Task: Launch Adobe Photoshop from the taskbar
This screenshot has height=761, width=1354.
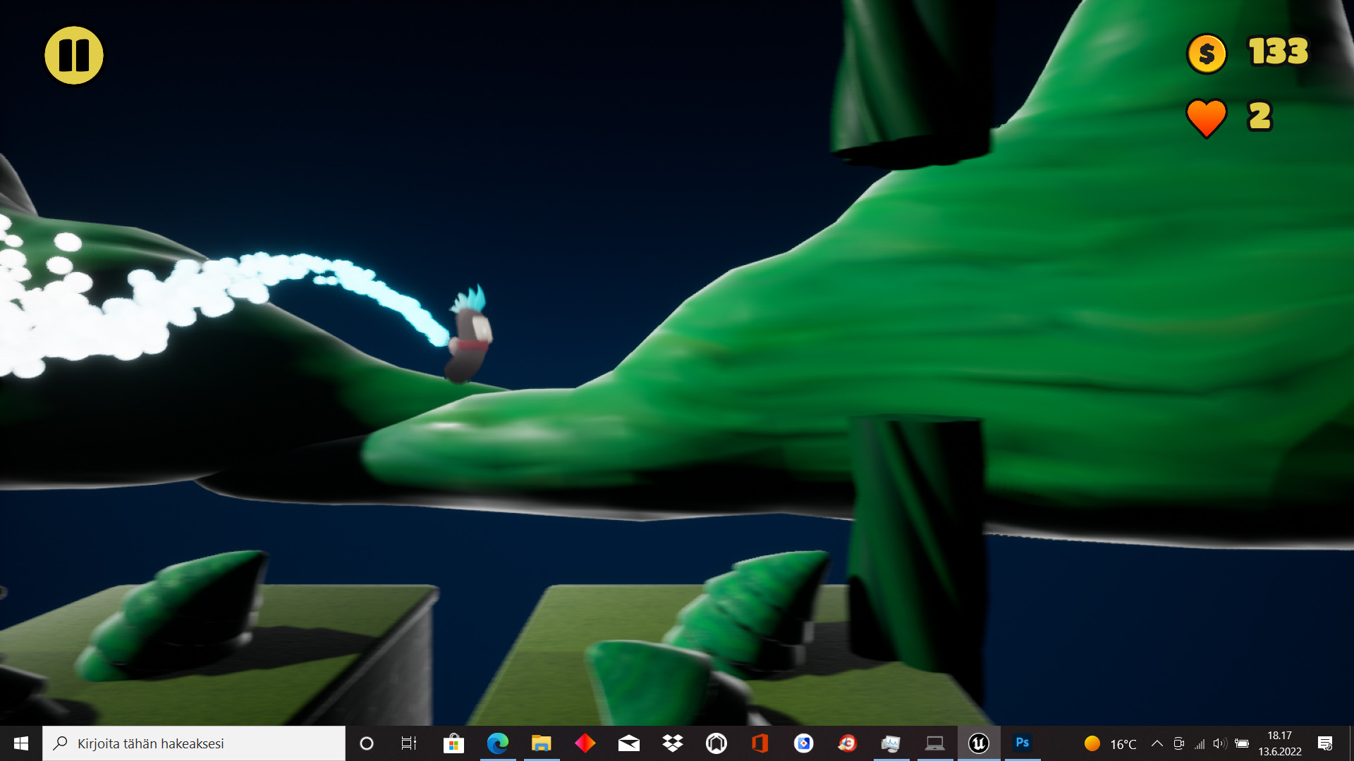Action: coord(1023,743)
